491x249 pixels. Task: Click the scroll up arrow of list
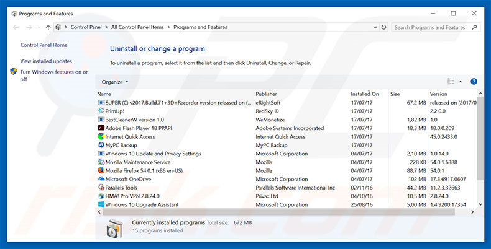(480, 94)
